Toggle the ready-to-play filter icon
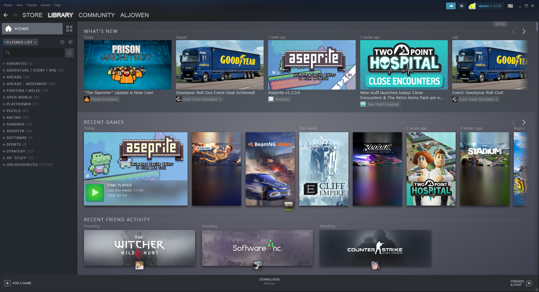Image resolution: width=539 pixels, height=292 pixels. 70,42
